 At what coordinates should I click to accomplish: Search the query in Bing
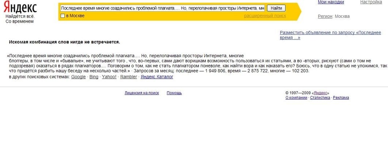(94, 77)
